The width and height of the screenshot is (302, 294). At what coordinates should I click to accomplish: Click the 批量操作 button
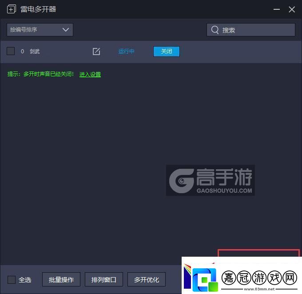(x=61, y=279)
